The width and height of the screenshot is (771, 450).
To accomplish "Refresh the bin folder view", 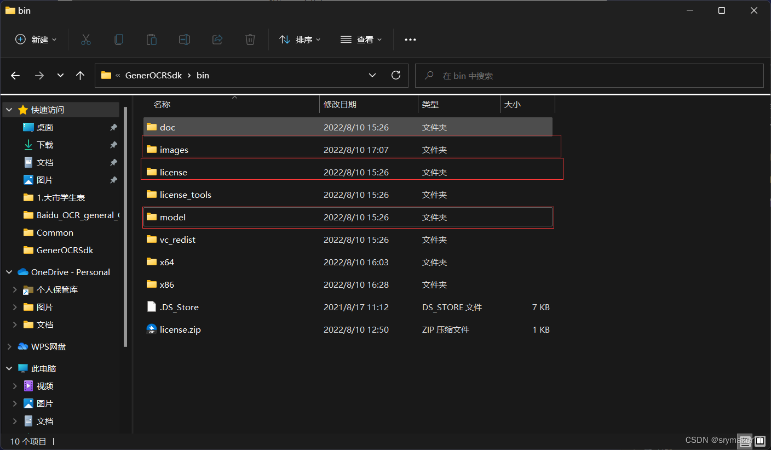I will [x=396, y=76].
